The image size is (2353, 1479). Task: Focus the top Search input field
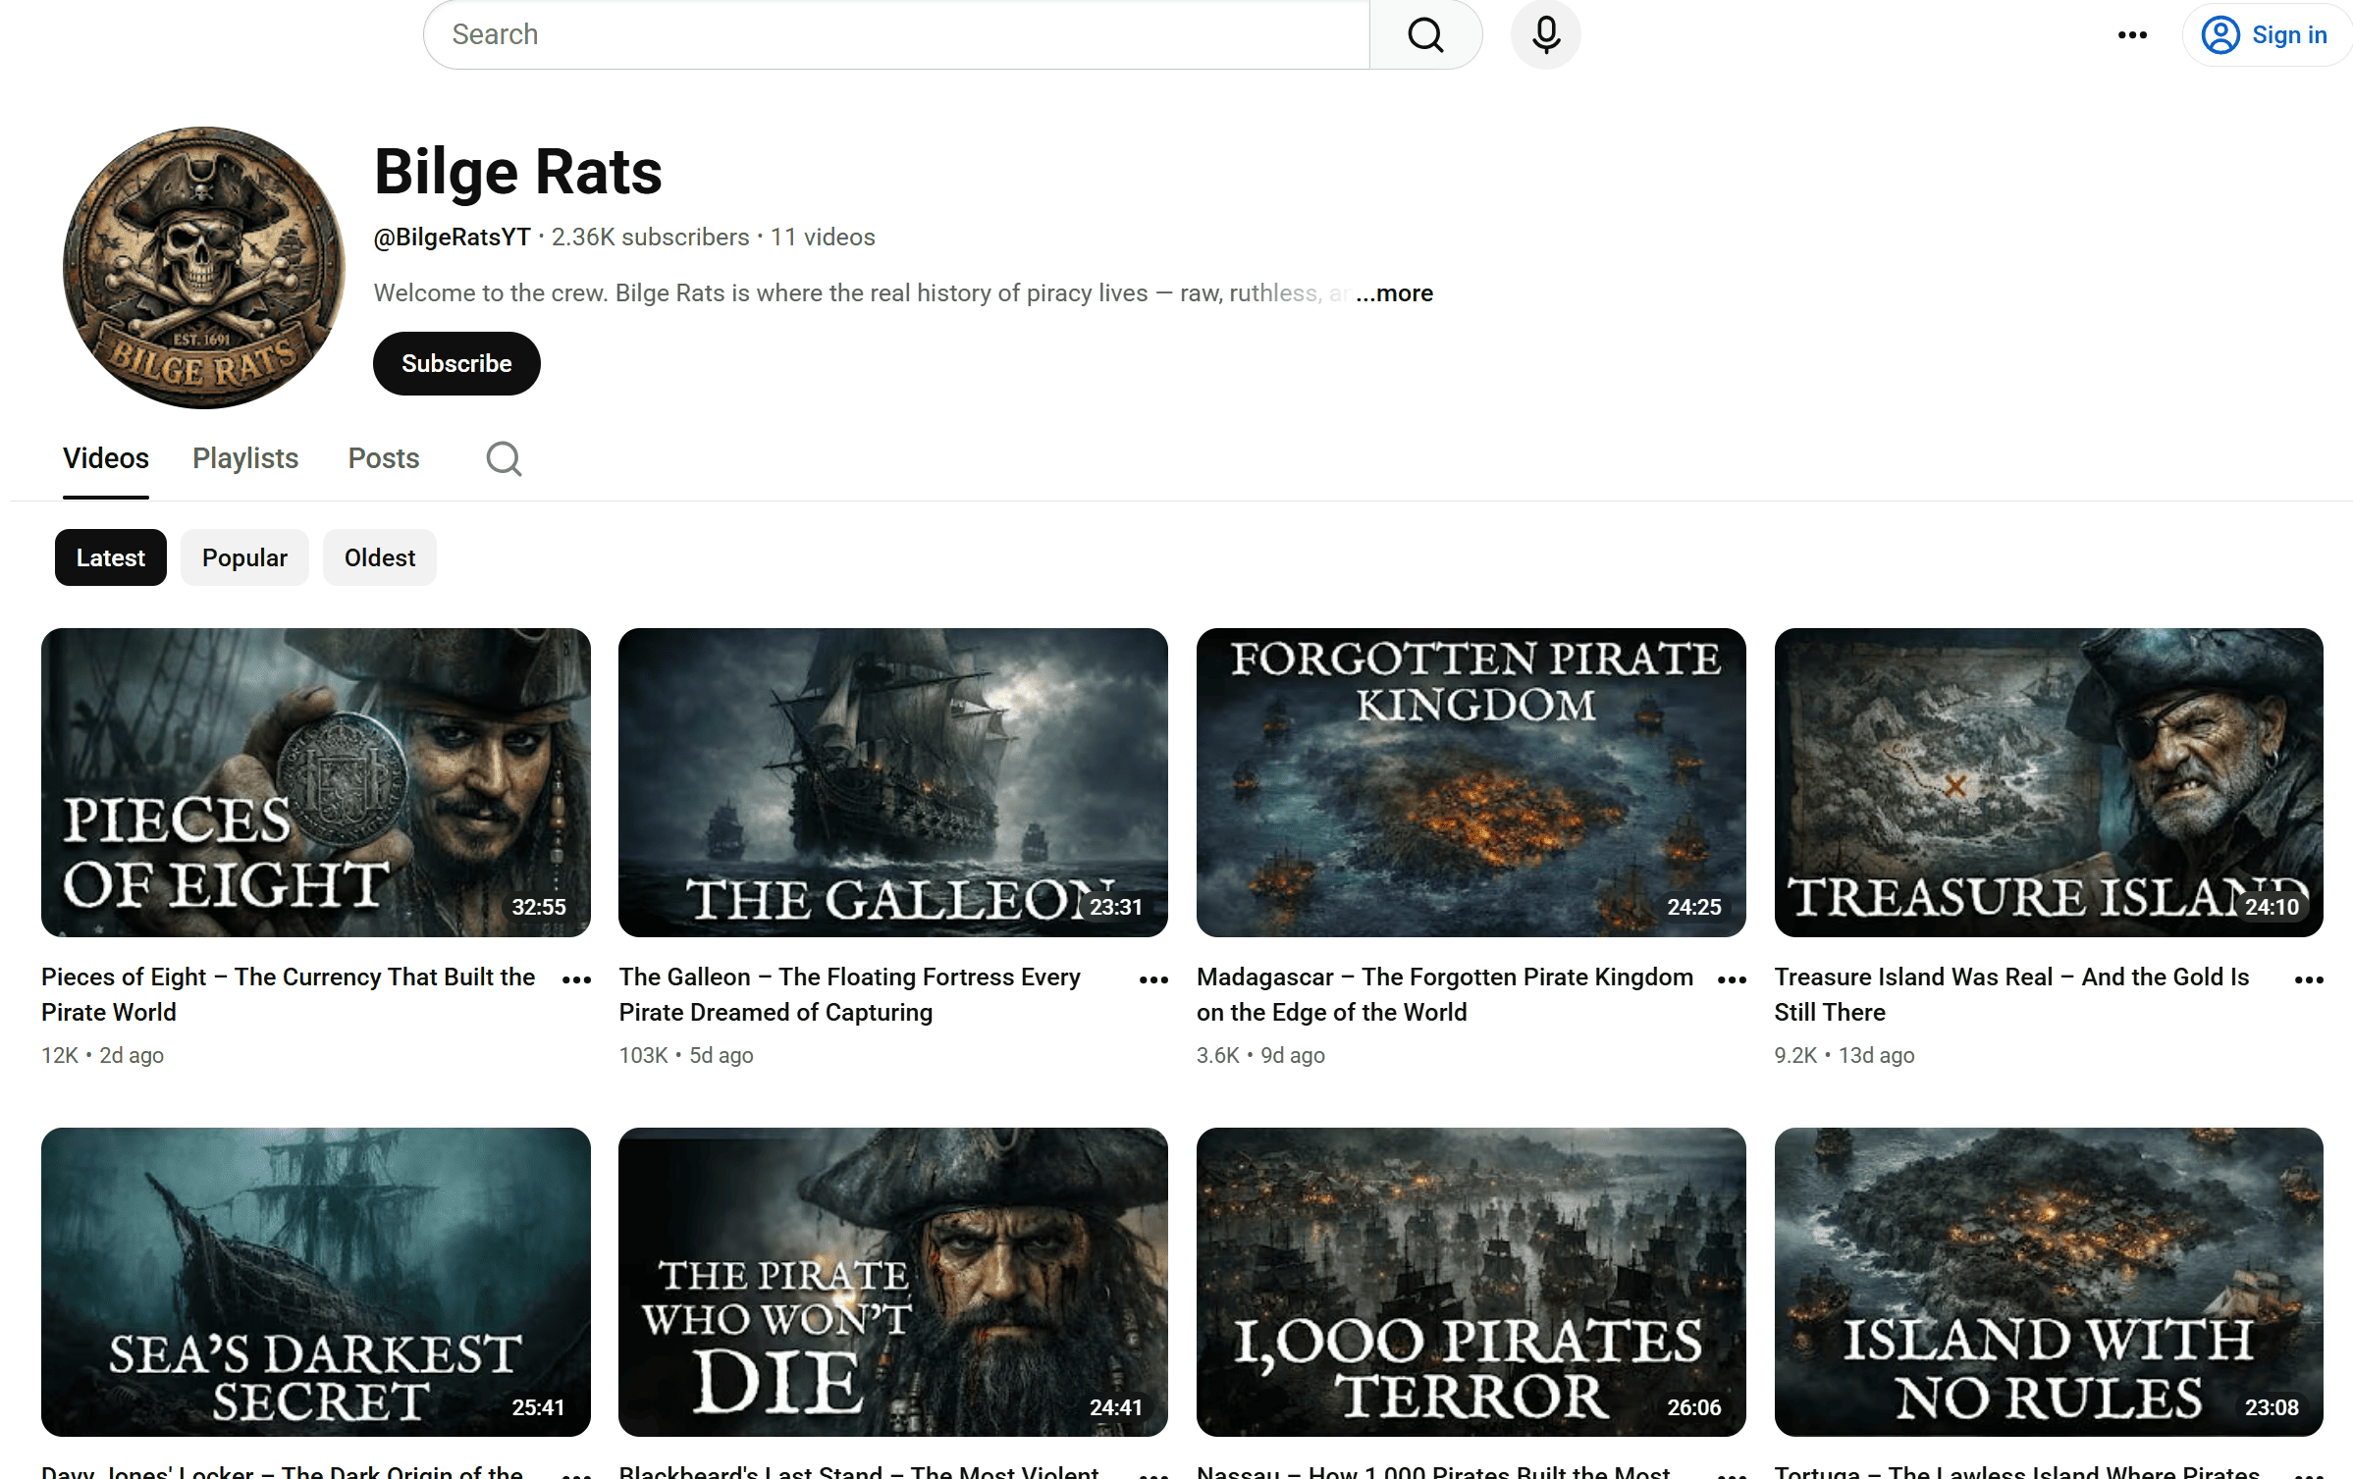coord(896,35)
